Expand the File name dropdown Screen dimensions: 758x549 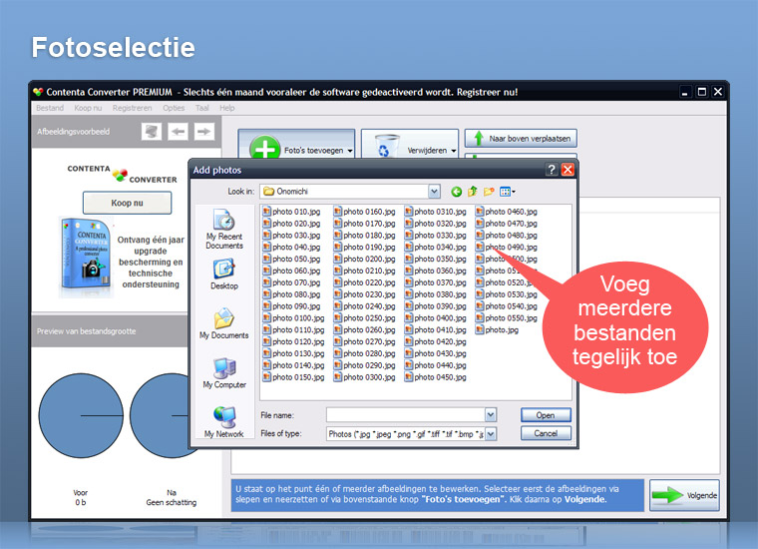(x=490, y=415)
